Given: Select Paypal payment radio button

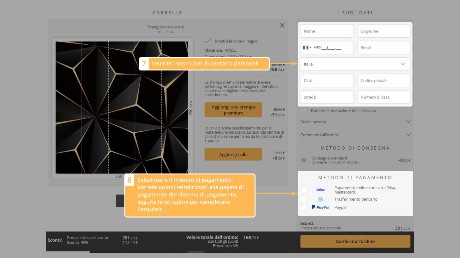Looking at the screenshot, I should pos(304,207).
